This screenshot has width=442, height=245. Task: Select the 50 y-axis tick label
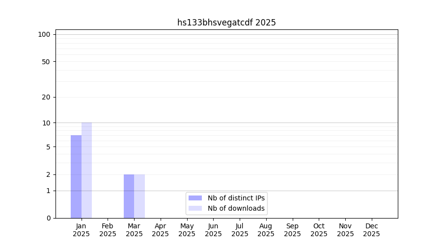click(x=46, y=62)
